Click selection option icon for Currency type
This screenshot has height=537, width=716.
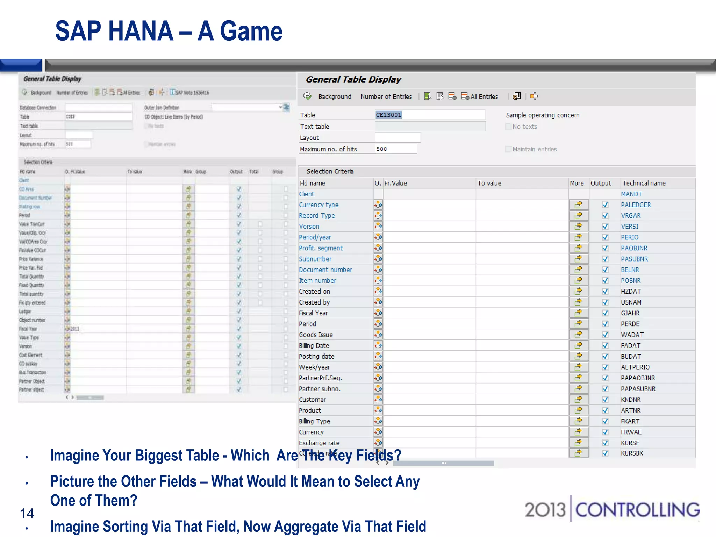[378, 205]
